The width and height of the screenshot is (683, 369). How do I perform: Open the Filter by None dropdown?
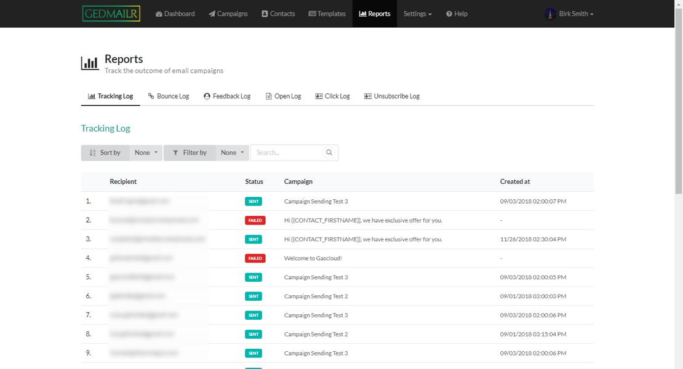(x=233, y=153)
